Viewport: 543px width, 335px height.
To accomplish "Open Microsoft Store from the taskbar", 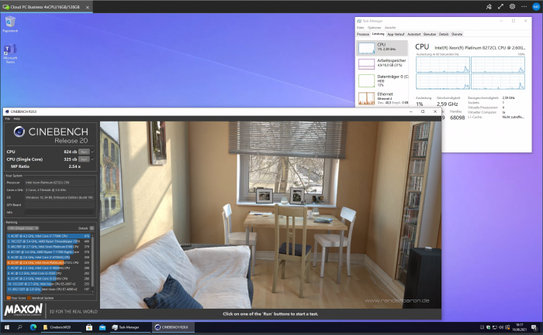I will tap(89, 327).
